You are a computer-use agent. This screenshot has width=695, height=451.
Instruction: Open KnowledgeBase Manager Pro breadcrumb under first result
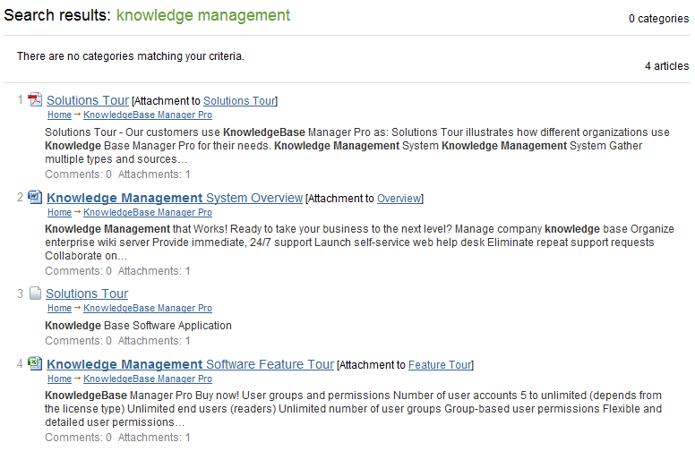[x=148, y=115]
